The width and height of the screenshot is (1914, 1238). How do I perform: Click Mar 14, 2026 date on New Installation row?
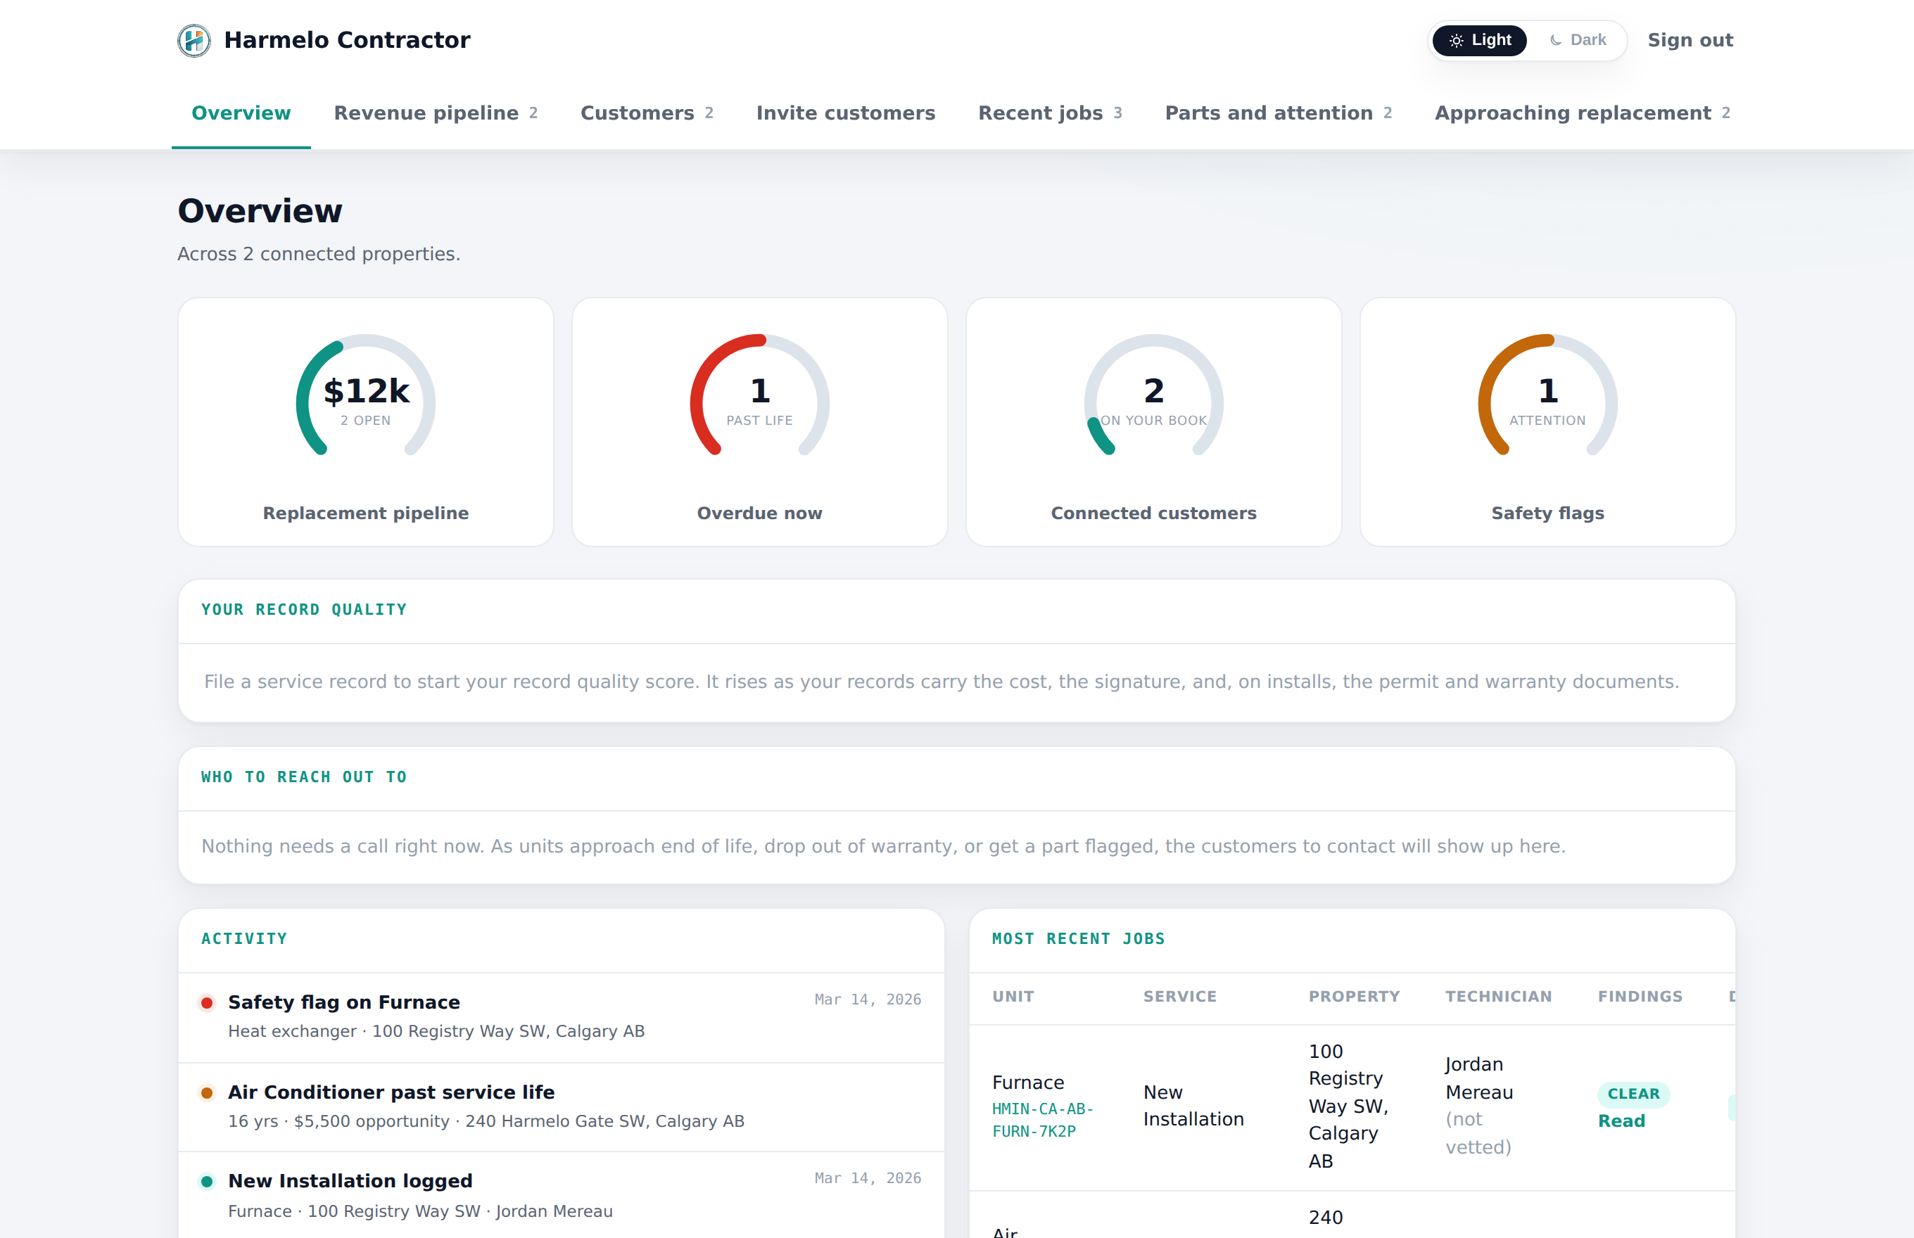[868, 1178]
